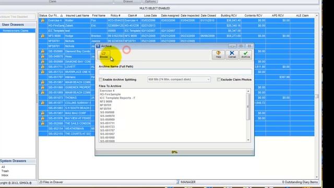Click '23 Files in Drawer' status text
This screenshot has height=188, width=334.
point(51,182)
